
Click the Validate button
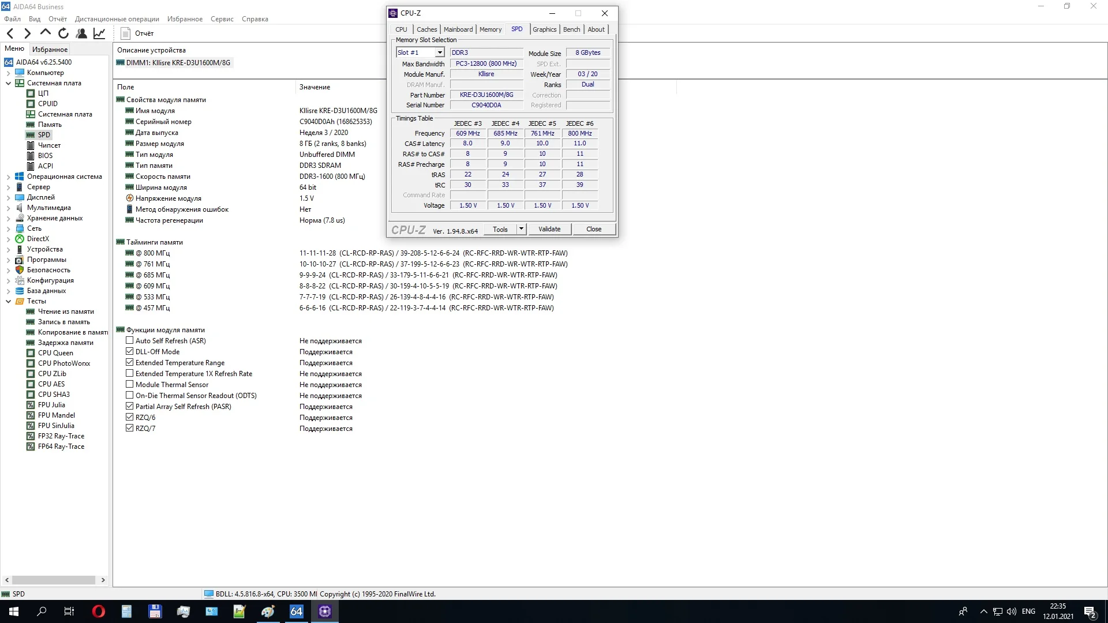tap(549, 229)
